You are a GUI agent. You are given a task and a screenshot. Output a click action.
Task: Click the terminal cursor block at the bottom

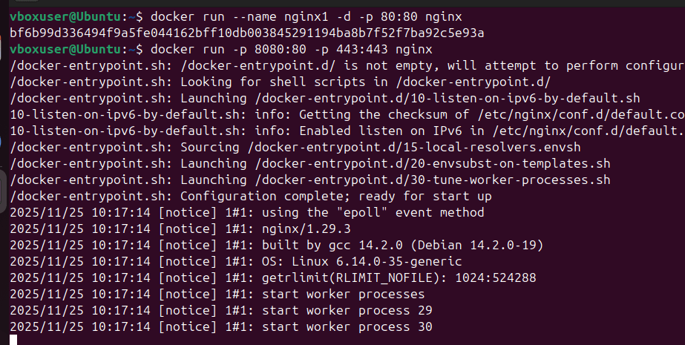[x=13, y=341]
